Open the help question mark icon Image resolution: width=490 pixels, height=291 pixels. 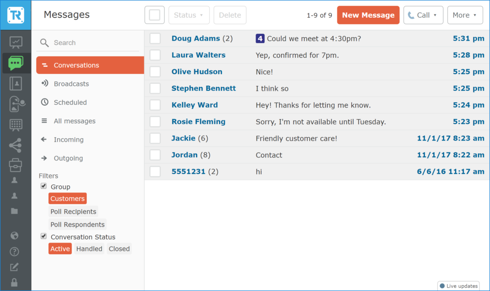(x=16, y=251)
